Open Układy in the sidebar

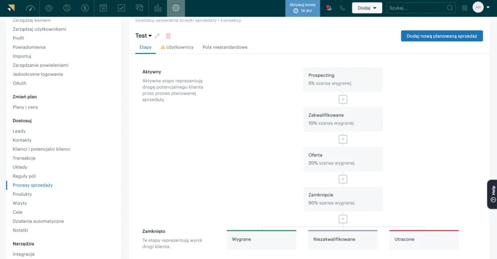(x=20, y=167)
